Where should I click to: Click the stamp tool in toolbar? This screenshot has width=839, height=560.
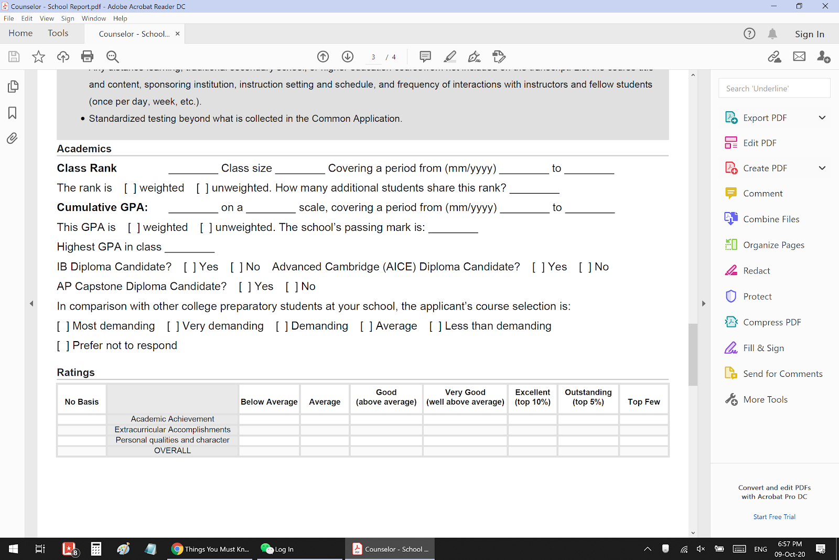(x=499, y=57)
